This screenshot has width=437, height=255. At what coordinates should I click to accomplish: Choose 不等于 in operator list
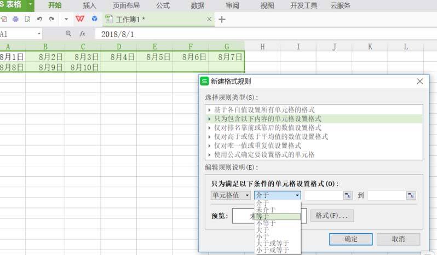(x=278, y=223)
